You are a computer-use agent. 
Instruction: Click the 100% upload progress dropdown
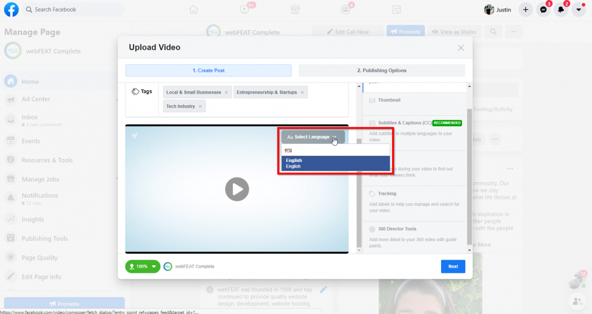(143, 267)
